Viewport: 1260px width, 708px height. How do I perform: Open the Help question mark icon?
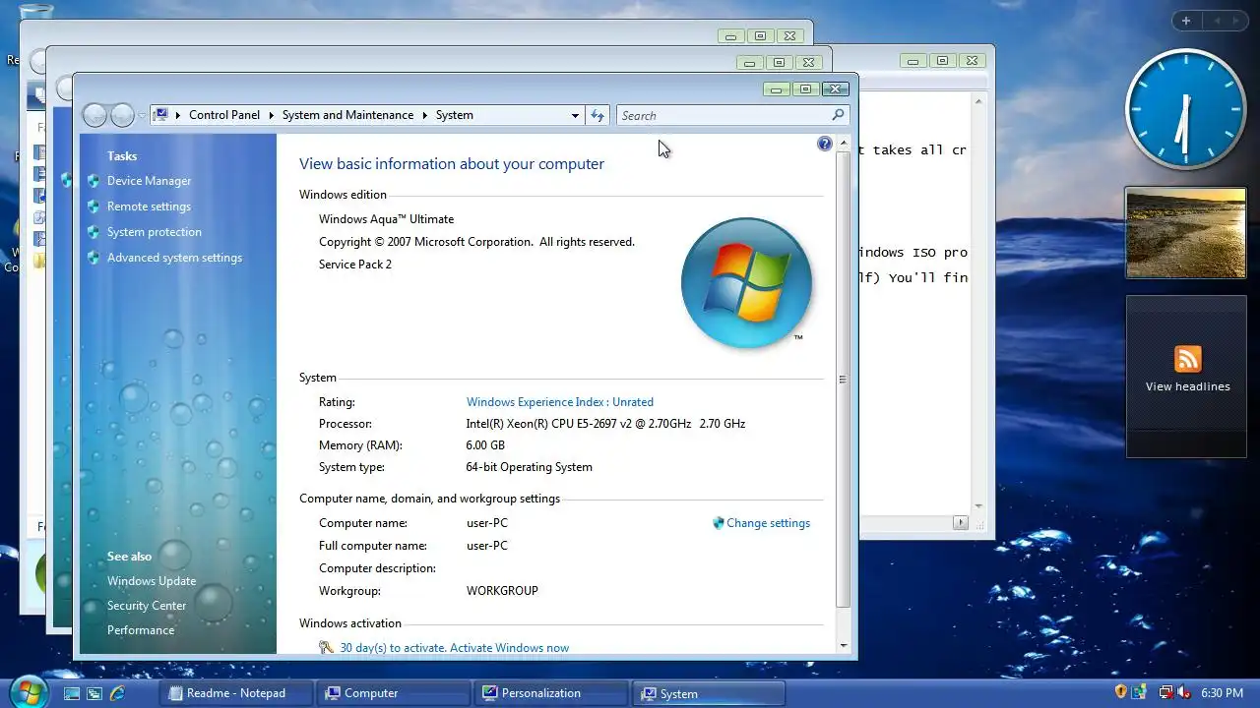tap(825, 144)
